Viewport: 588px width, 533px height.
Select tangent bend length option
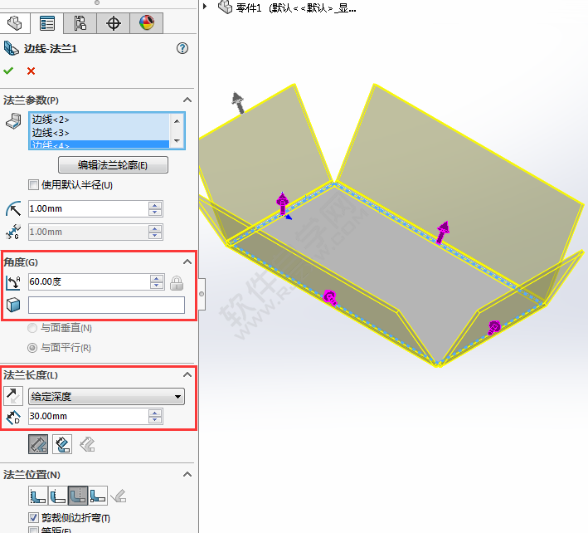87,444
